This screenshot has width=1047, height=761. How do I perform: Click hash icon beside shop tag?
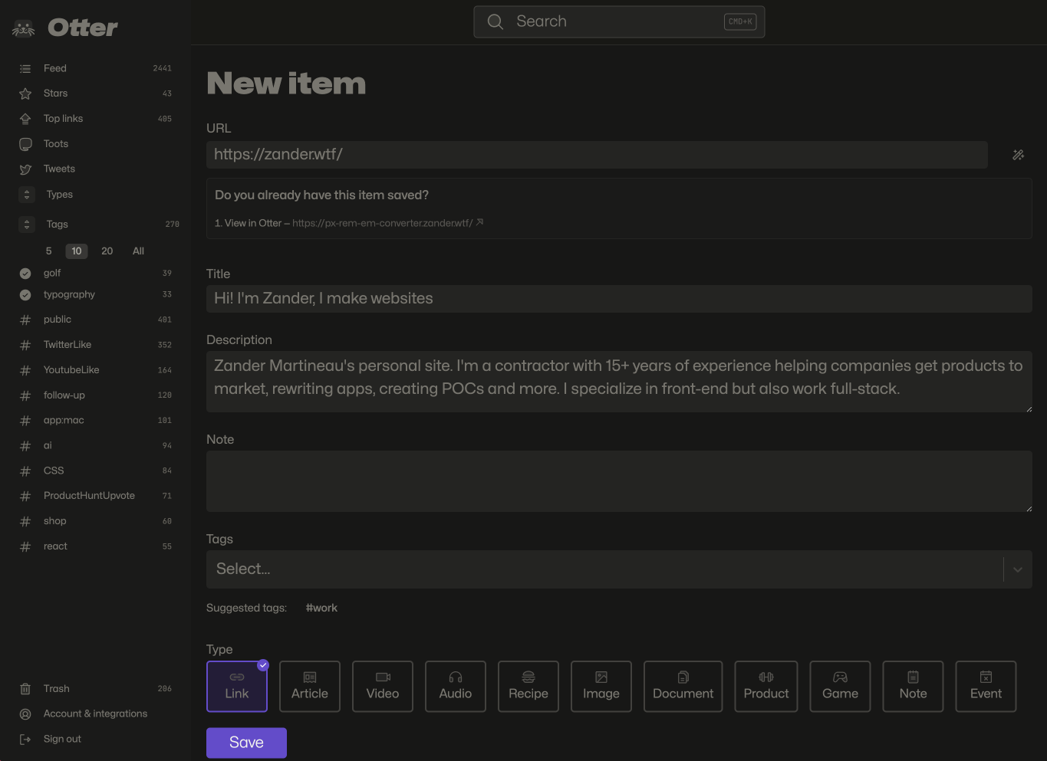coord(25,522)
